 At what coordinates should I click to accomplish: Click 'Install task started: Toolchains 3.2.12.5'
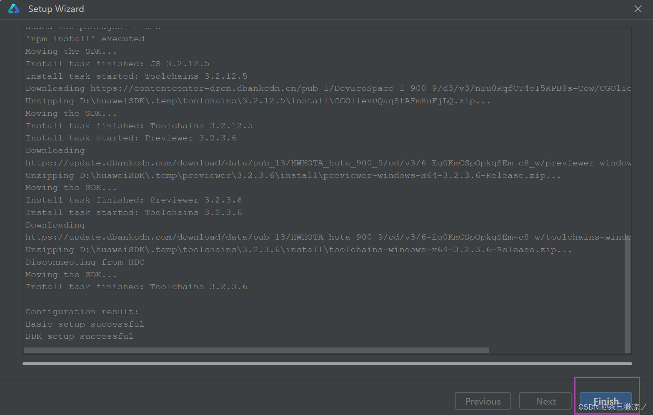click(136, 76)
